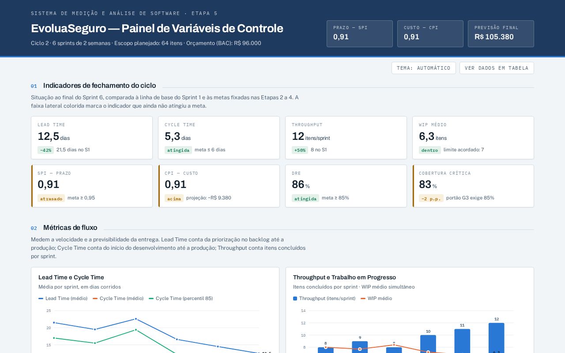The width and height of the screenshot is (565, 353).
Task: Click the "TEMA: AUTOMÁTICO" theme button
Action: [x=423, y=68]
